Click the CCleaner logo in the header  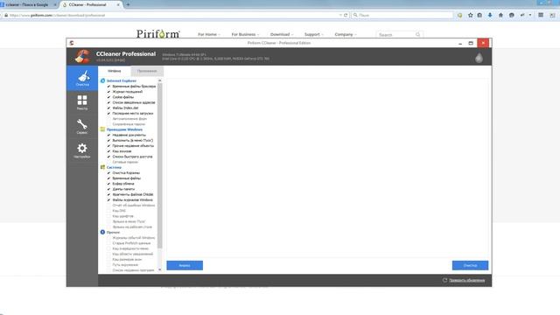[82, 56]
